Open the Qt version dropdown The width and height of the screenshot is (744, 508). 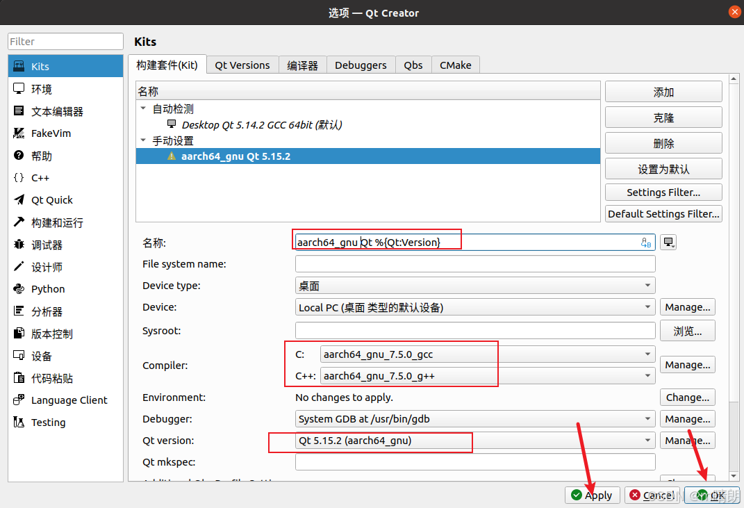coord(475,441)
